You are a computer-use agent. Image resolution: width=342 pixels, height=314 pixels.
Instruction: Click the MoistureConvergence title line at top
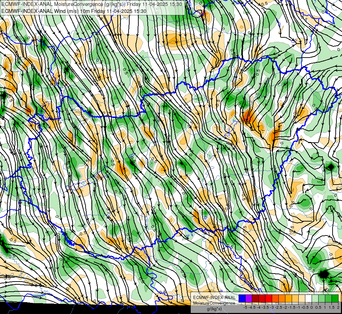point(92,4)
